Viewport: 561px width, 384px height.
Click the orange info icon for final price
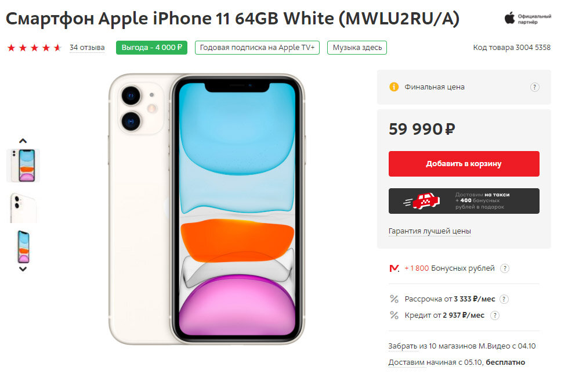pos(394,87)
